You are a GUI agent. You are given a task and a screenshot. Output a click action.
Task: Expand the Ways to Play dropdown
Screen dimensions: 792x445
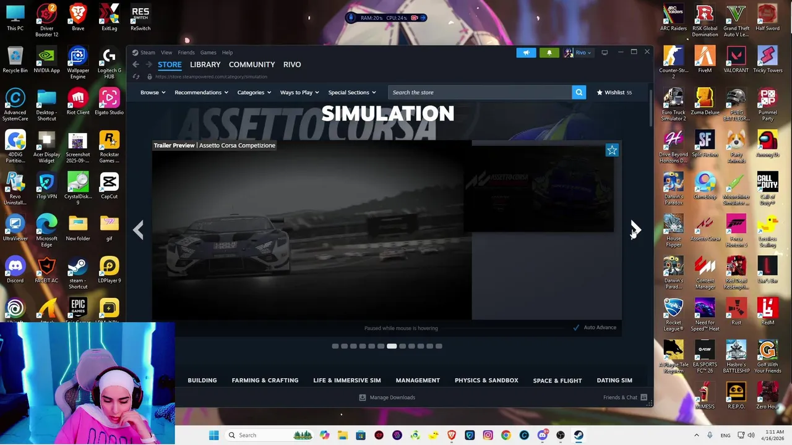tap(299, 93)
